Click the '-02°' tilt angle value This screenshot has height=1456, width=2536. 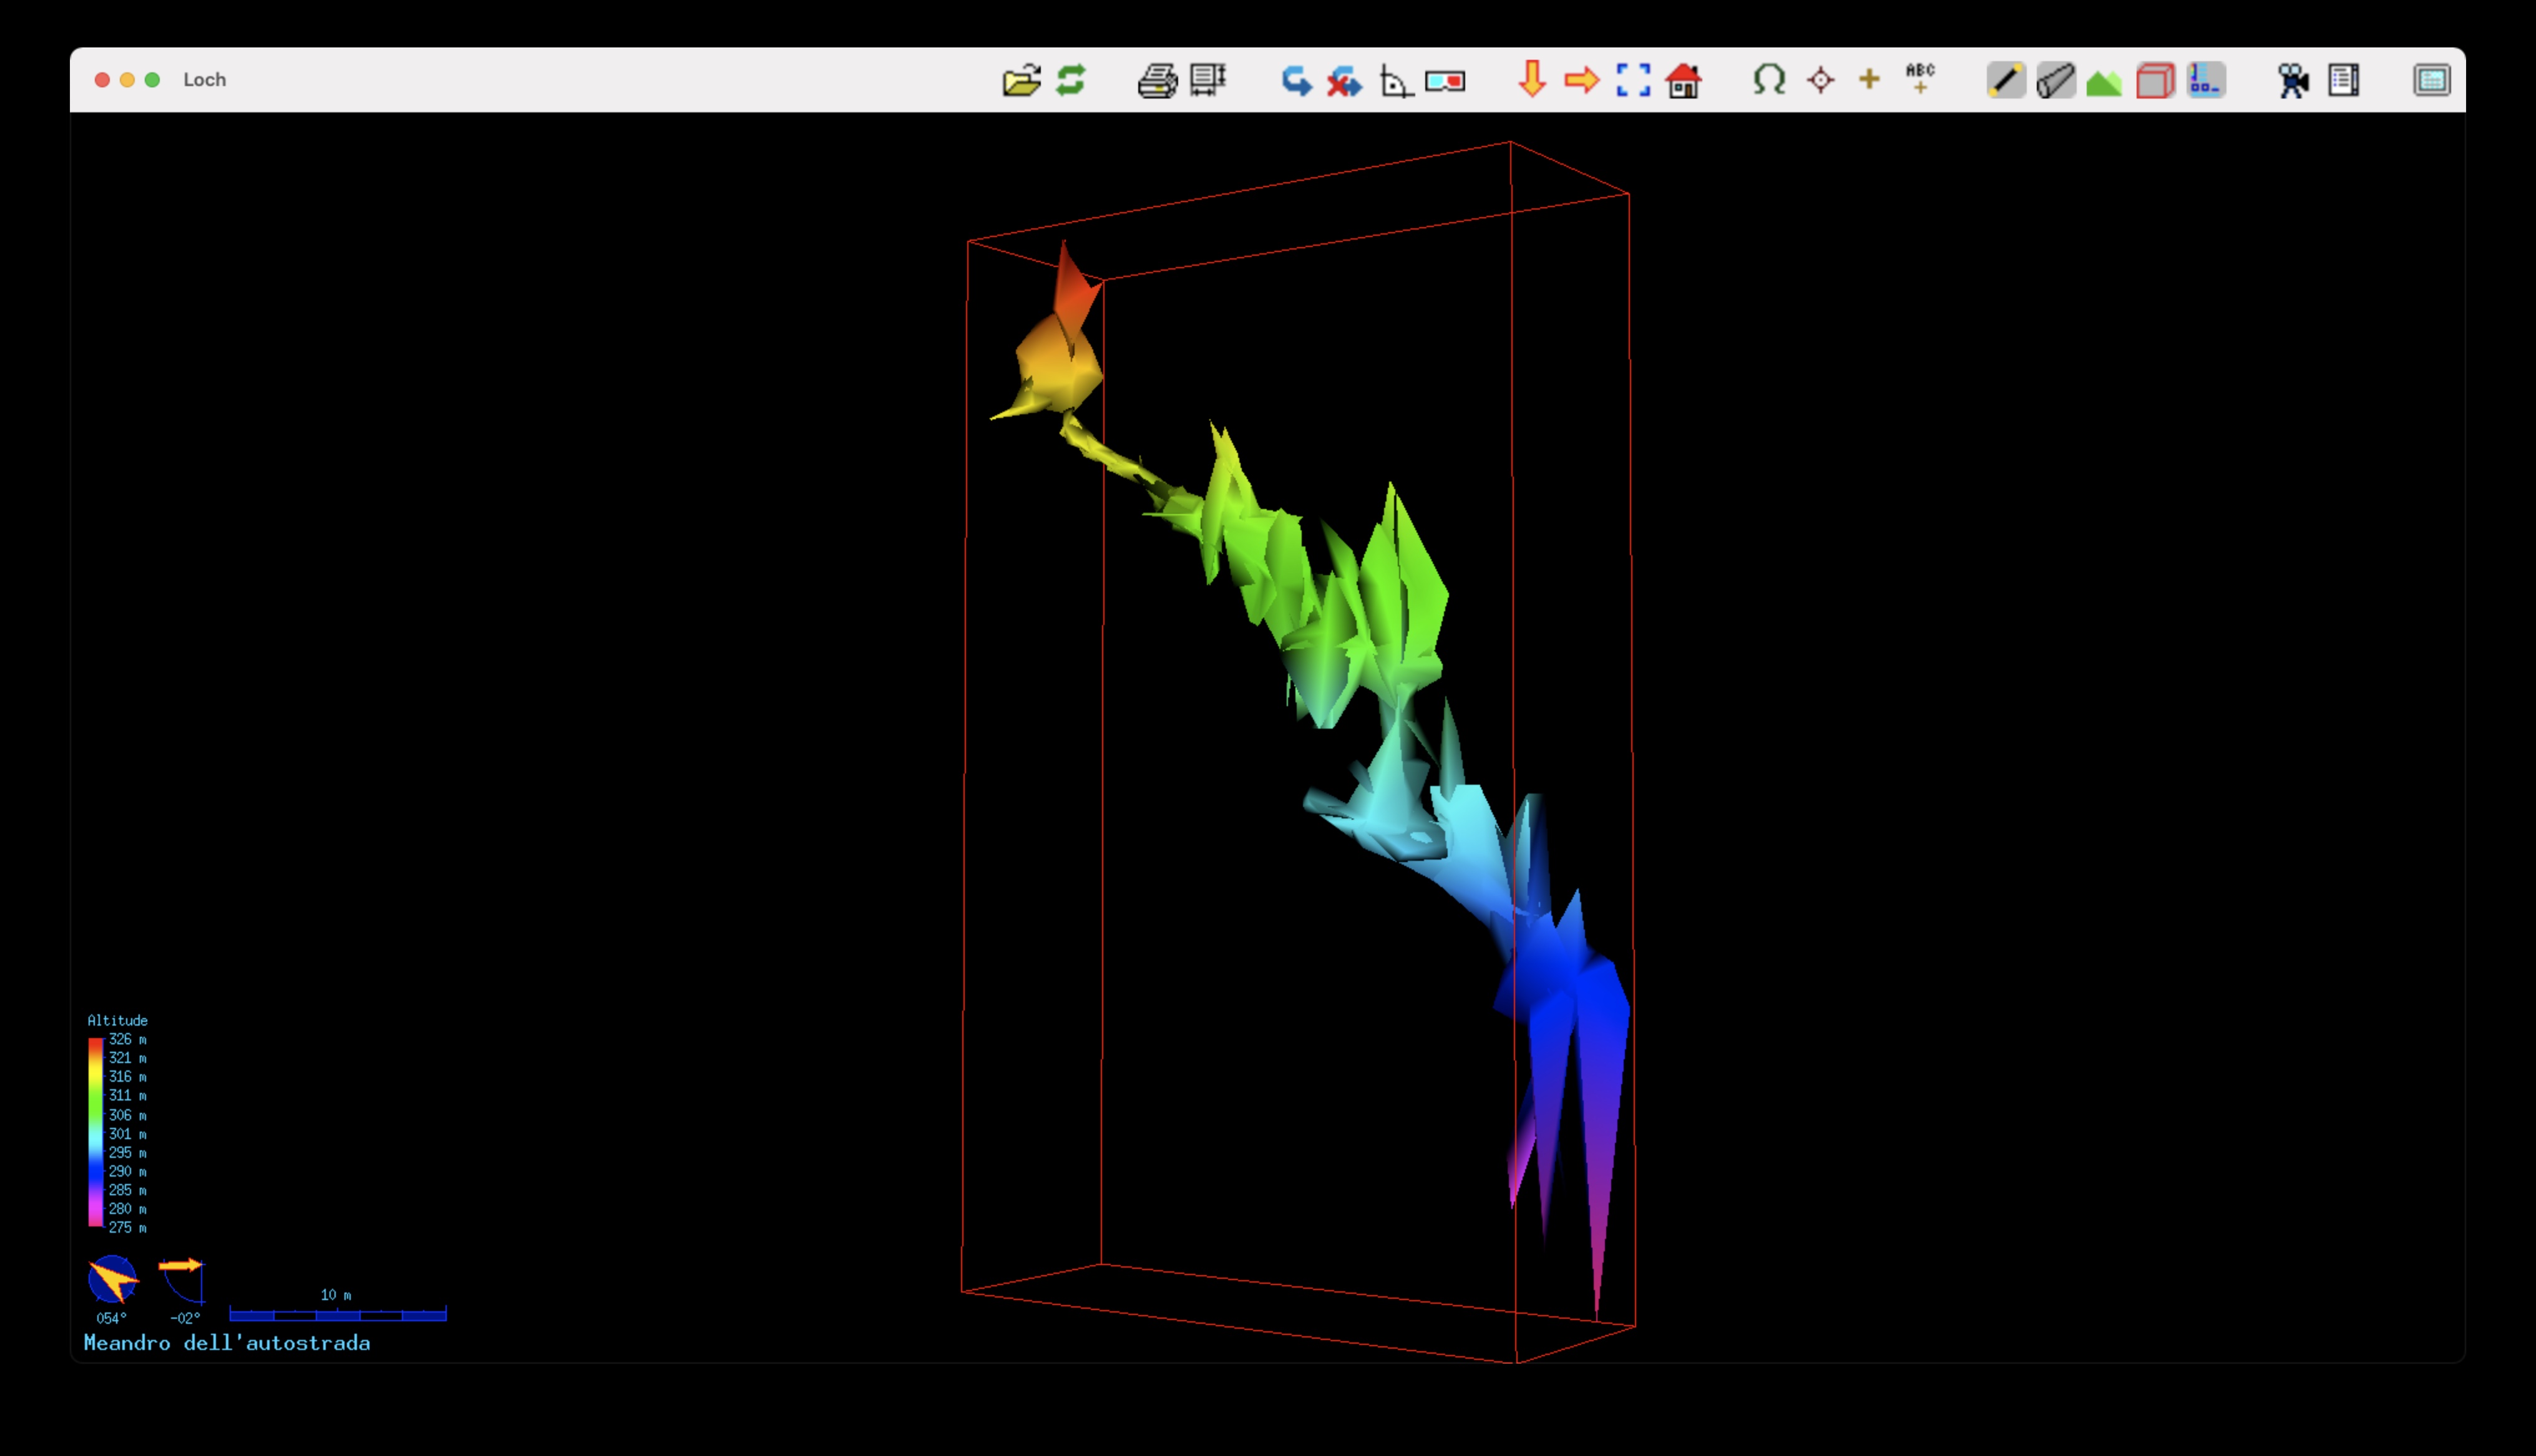(x=185, y=1318)
